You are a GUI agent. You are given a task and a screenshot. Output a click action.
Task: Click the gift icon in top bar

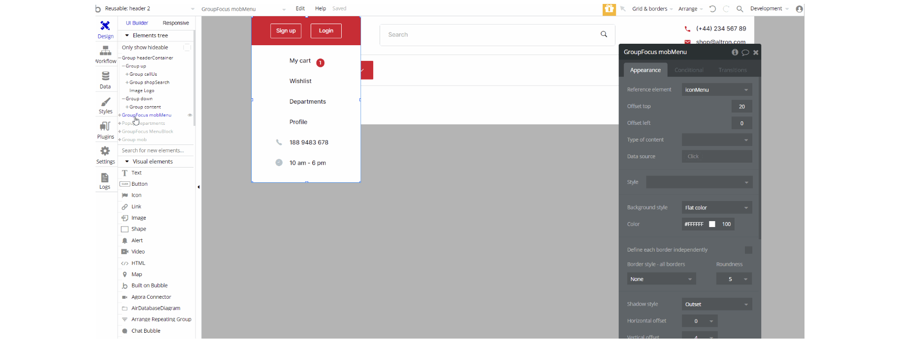click(x=609, y=9)
